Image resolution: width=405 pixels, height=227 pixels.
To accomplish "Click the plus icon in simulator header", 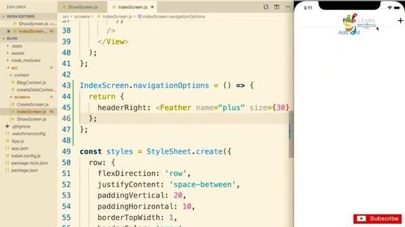I will [x=400, y=21].
